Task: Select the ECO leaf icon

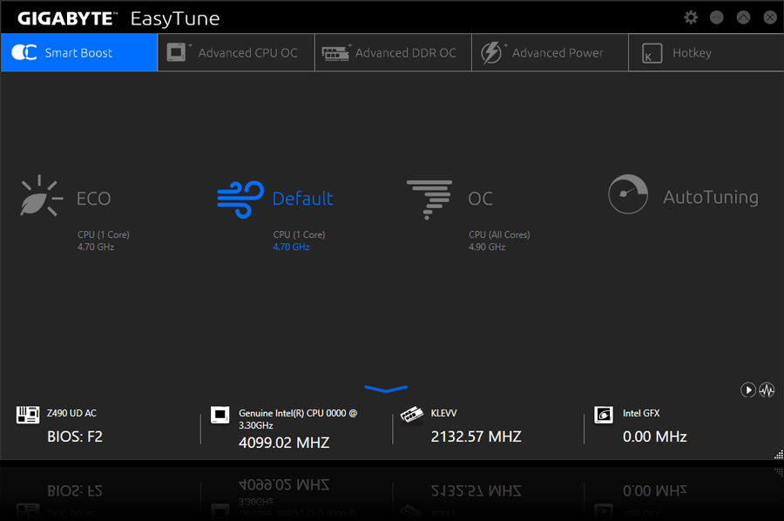Action: click(41, 195)
